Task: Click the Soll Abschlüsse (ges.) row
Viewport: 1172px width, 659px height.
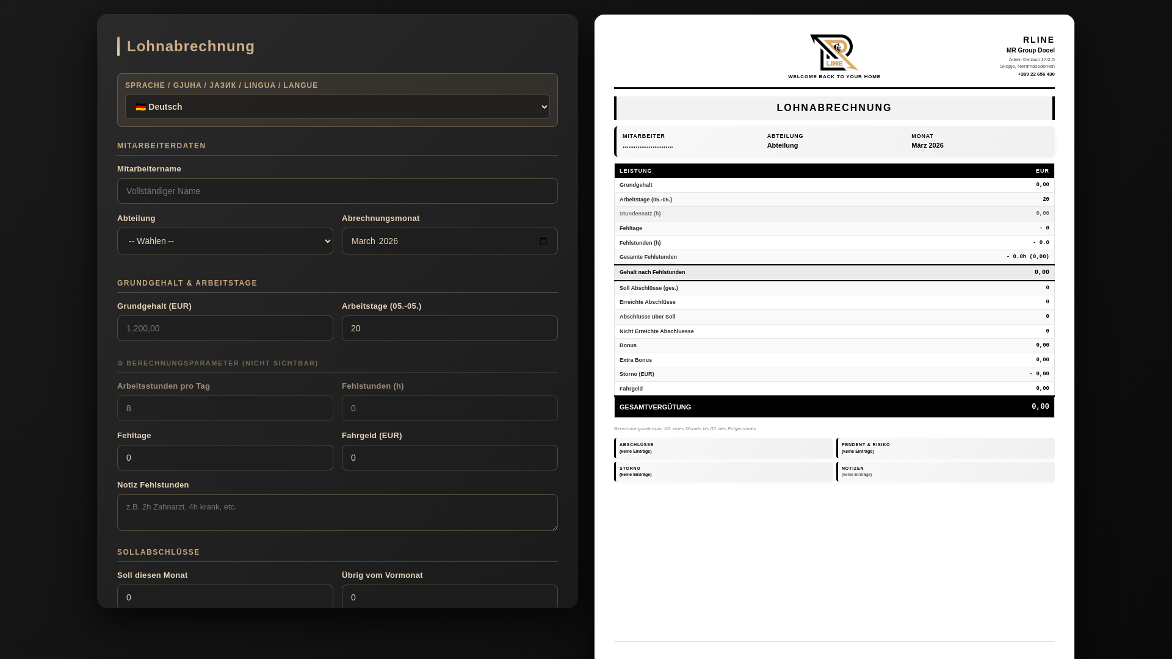Action: 834,288
